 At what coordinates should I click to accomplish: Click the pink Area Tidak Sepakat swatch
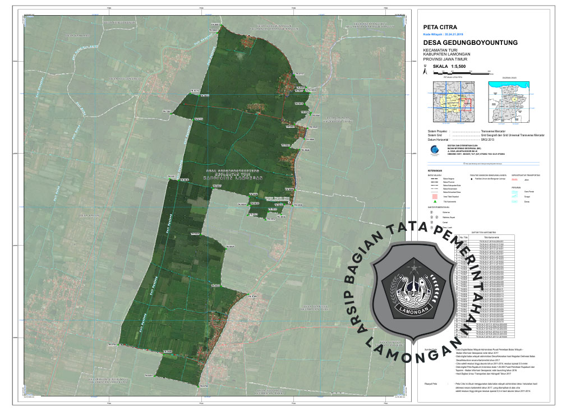click(x=435, y=196)
